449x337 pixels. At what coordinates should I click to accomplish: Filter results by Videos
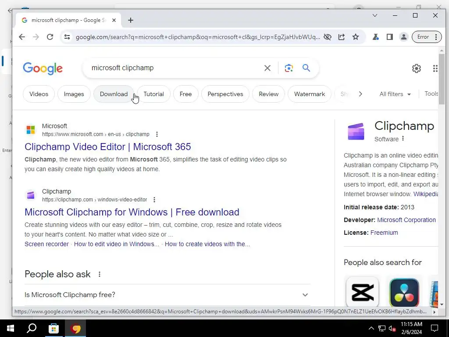tap(39, 94)
